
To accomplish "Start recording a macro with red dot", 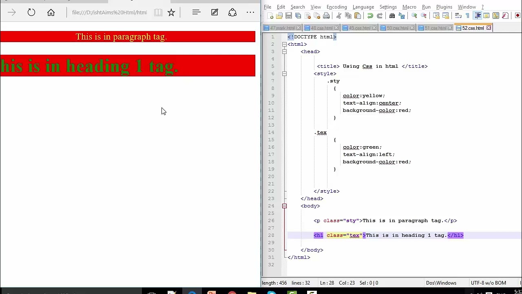I will pyautogui.click(x=518, y=16).
